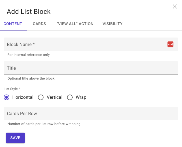Select the CONTENT tab
The image size is (182, 147).
click(x=13, y=24)
